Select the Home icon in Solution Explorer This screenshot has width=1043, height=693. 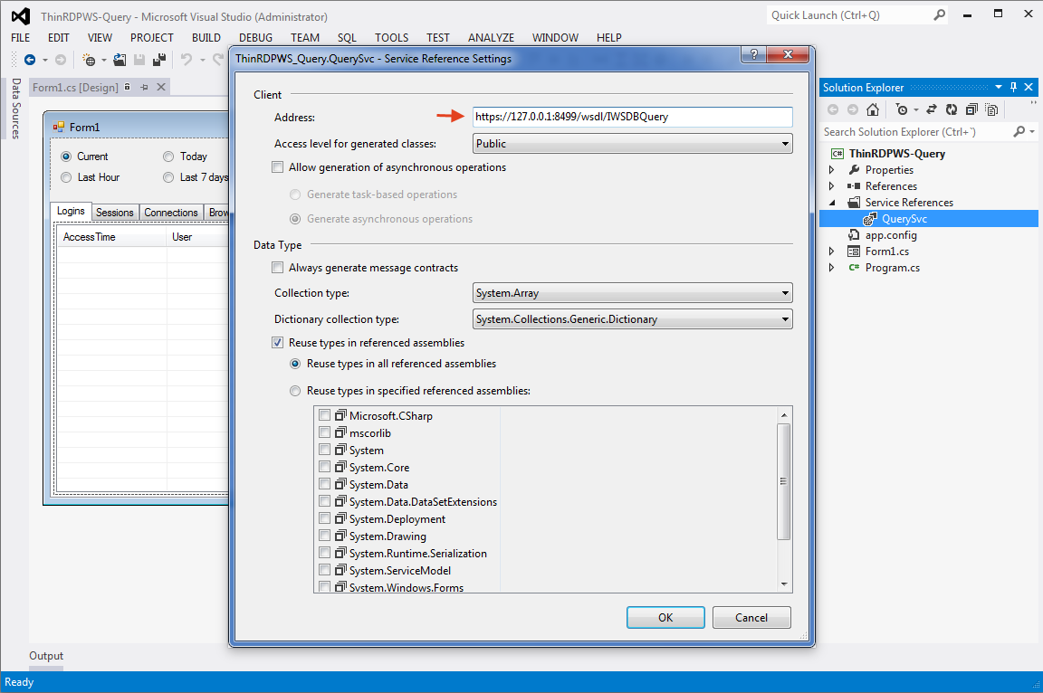click(x=873, y=109)
